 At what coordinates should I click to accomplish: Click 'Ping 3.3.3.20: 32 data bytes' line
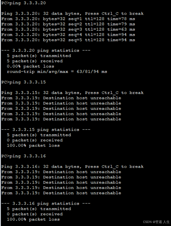(72, 14)
